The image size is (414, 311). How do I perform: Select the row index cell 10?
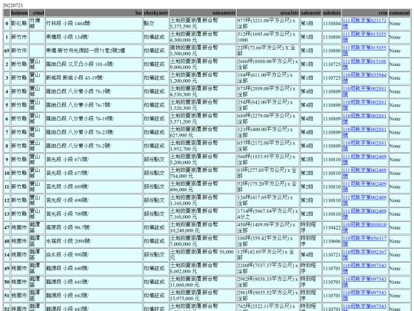click(x=7, y=174)
